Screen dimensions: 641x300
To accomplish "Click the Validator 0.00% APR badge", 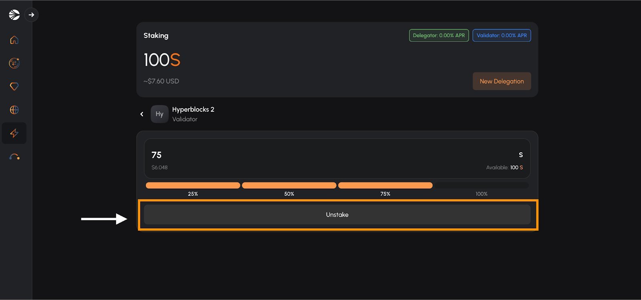I will tap(502, 35).
